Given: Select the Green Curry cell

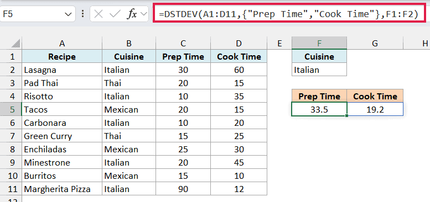Looking at the screenshot, I should click(x=62, y=136).
